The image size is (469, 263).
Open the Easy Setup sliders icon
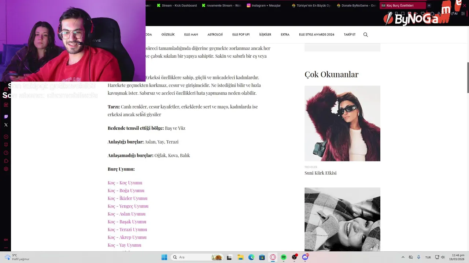pyautogui.click(x=463, y=14)
